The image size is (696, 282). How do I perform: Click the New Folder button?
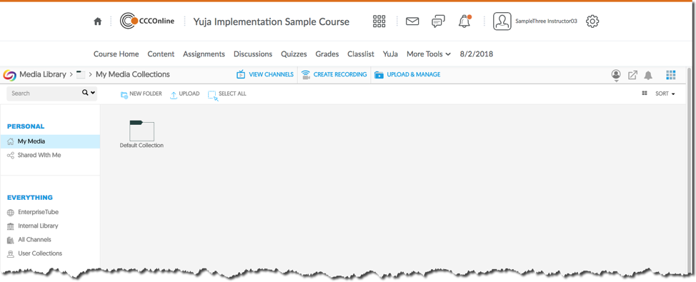pyautogui.click(x=141, y=94)
